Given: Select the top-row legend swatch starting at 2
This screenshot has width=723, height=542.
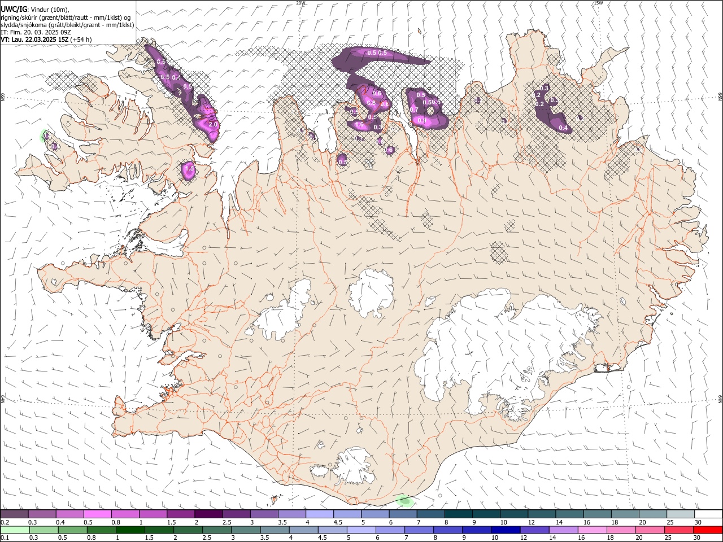Looking at the screenshot, I should (208, 514).
